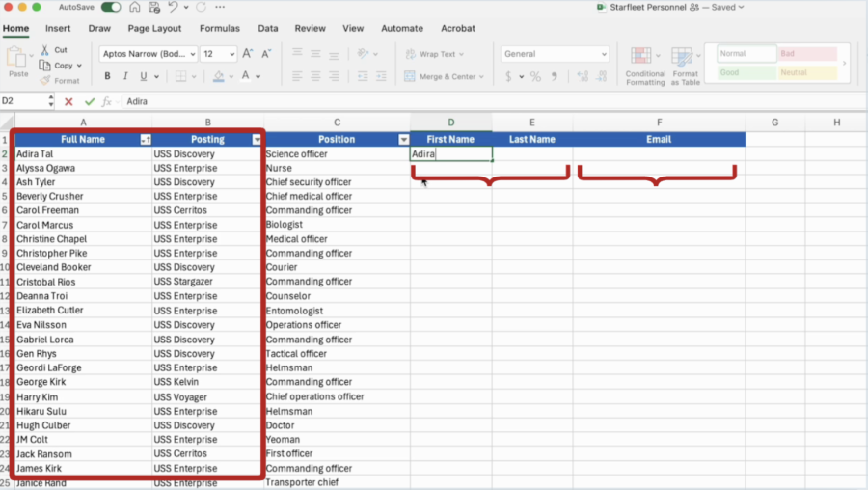Undo the last action
868x490 pixels.
(x=174, y=7)
